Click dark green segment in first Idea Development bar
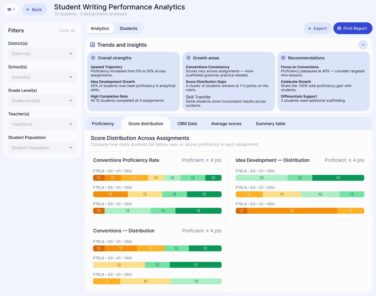The height and width of the screenshot is (296, 376). [x=338, y=178]
